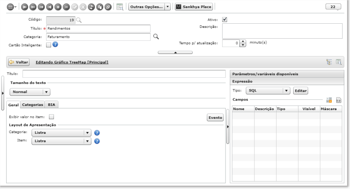Focus the Título field containing Rendimentos
Viewport: 350px width, 189px height.
tap(98, 29)
